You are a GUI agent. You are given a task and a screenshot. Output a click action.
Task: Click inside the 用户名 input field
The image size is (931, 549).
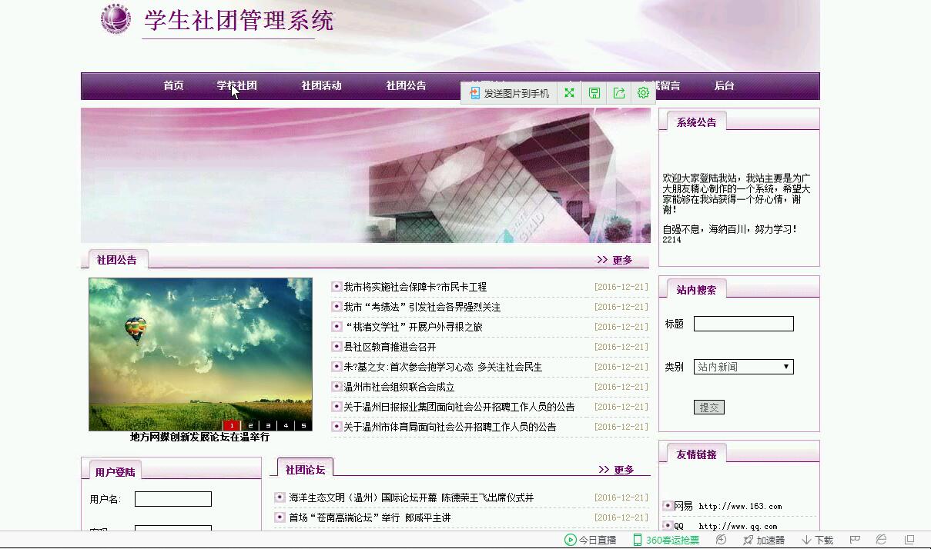173,499
